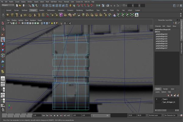Screen dimensions: 183x122
Task: Open the Attribute Editor side tab
Action: 181,48
